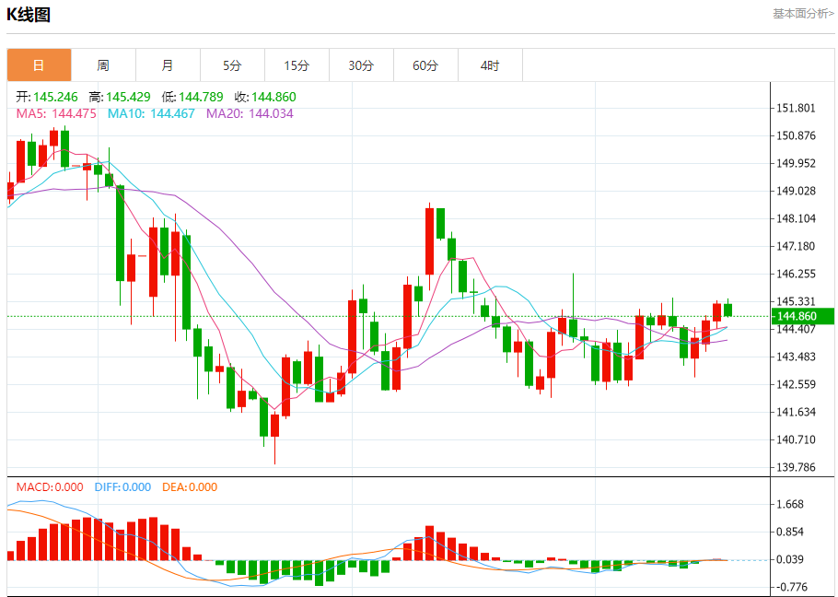The height and width of the screenshot is (597, 838).
Task: Open the 5分 interval chart
Action: point(232,65)
